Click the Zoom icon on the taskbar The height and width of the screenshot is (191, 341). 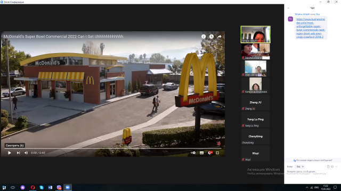pos(68,187)
